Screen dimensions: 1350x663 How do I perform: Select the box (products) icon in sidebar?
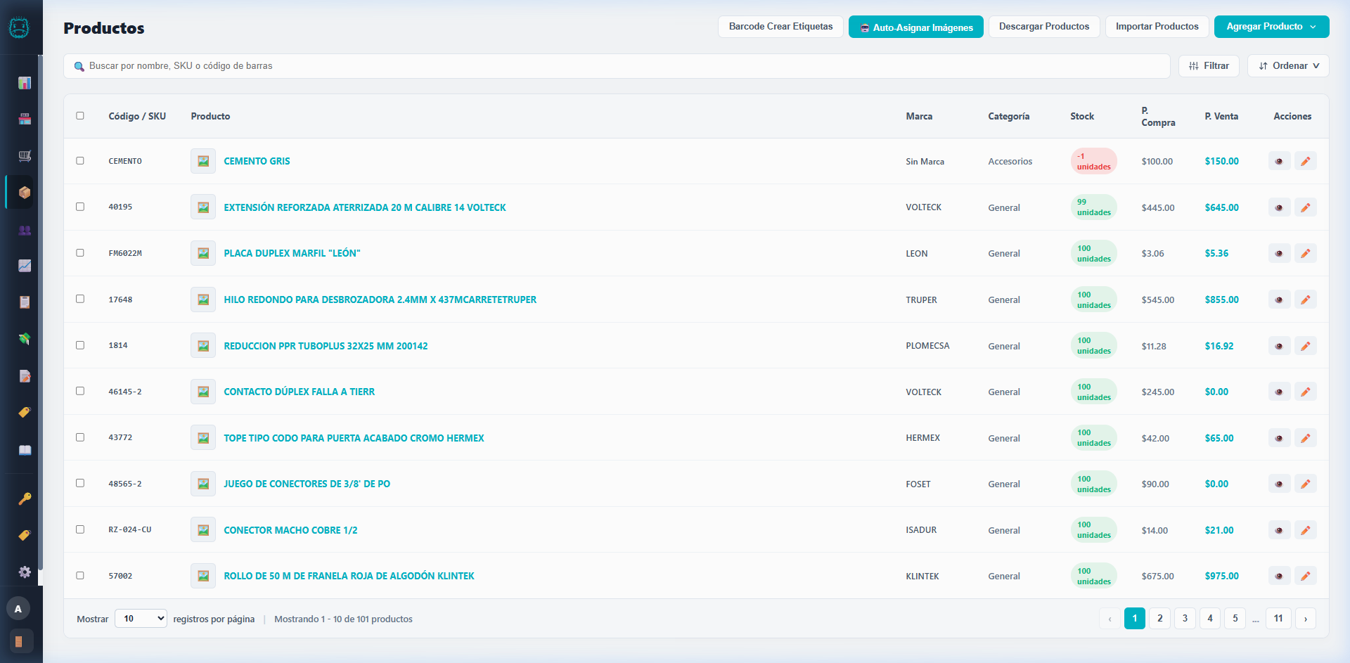[x=25, y=193]
